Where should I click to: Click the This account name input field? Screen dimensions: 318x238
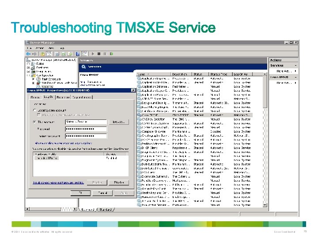[x=86, y=122]
